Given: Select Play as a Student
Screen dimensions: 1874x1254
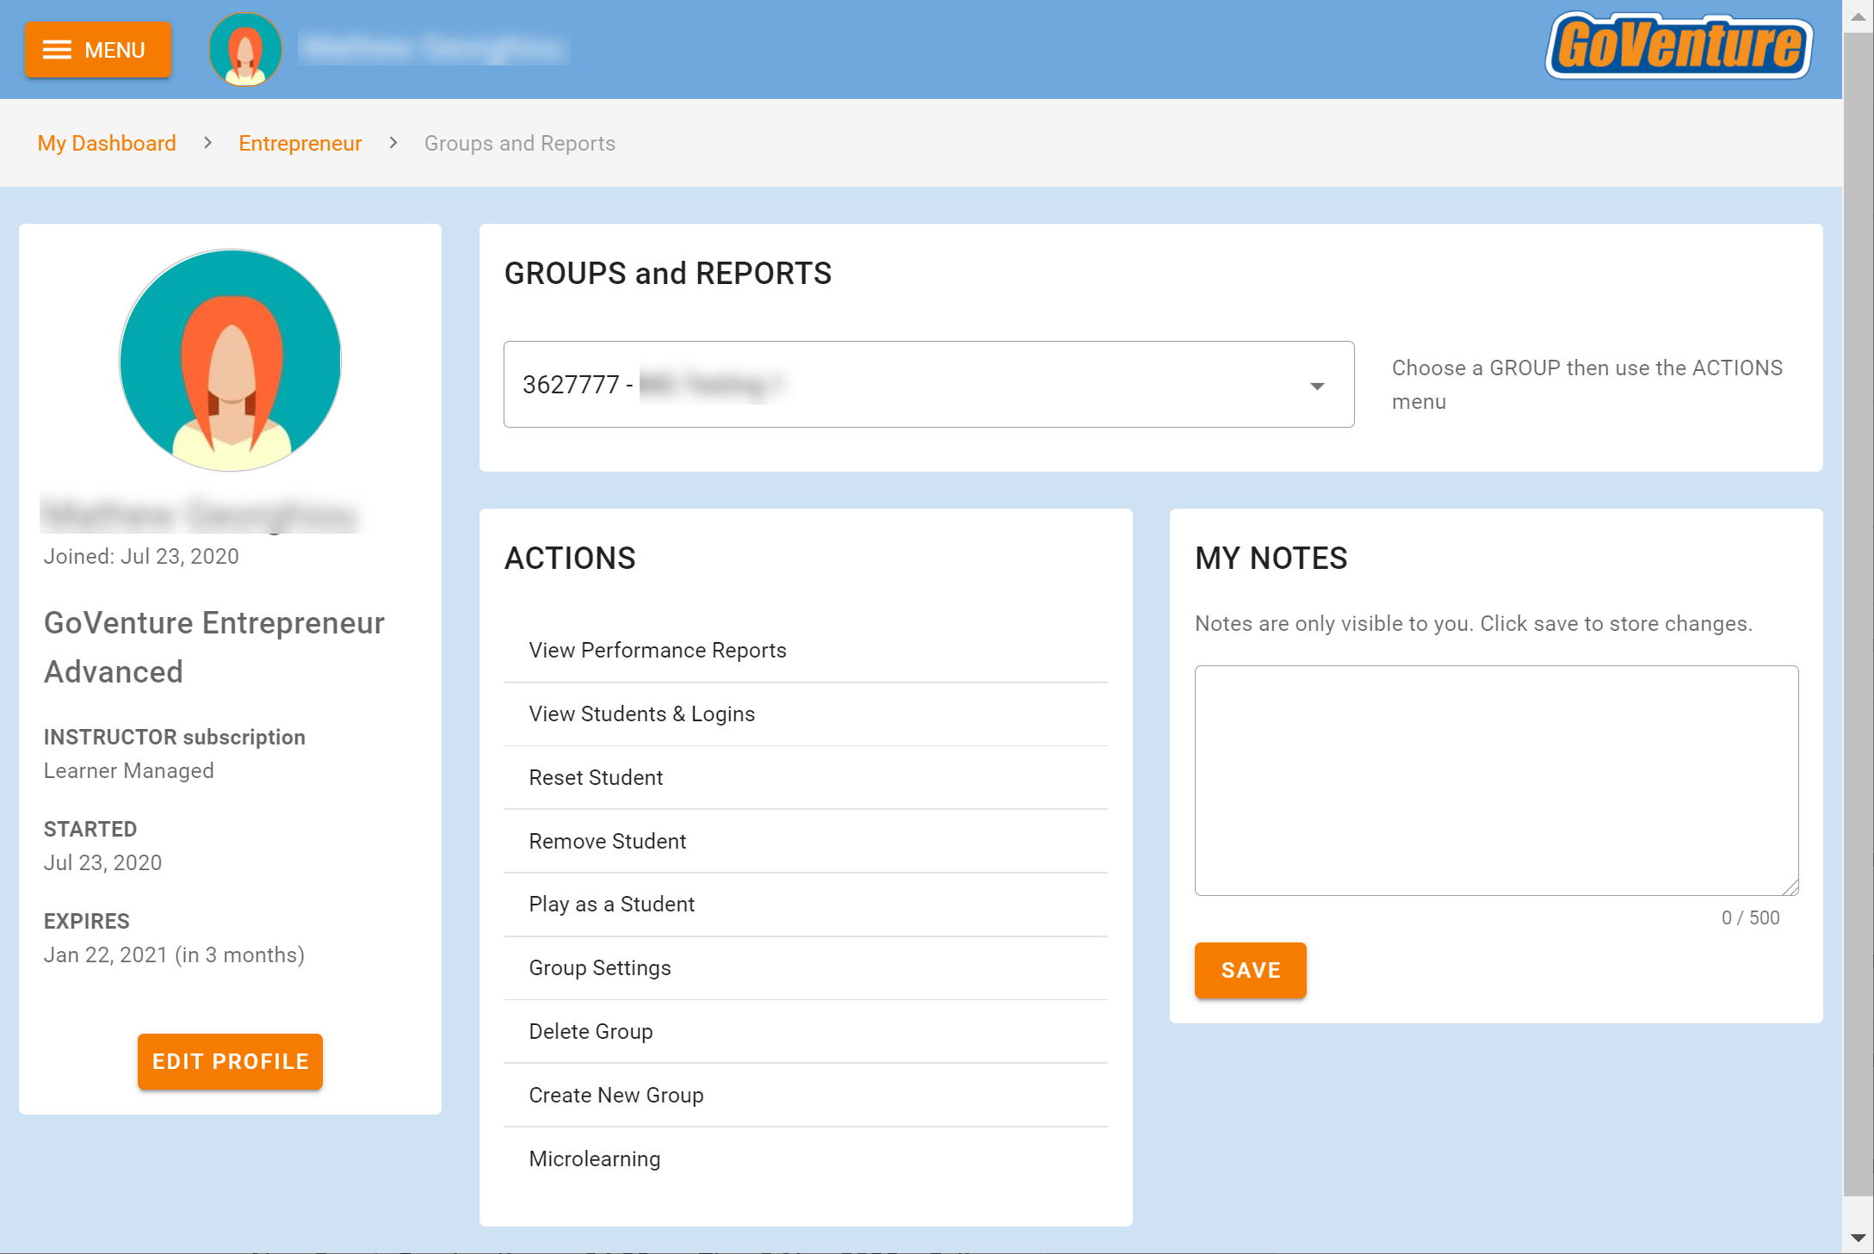Looking at the screenshot, I should click(611, 904).
